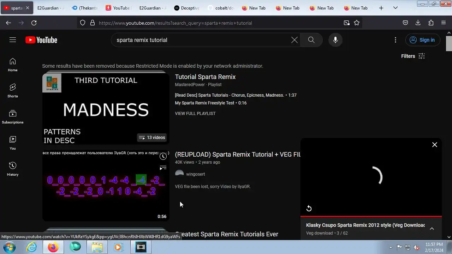Bookmark this page with star icon
452x254 pixels.
[x=357, y=23]
